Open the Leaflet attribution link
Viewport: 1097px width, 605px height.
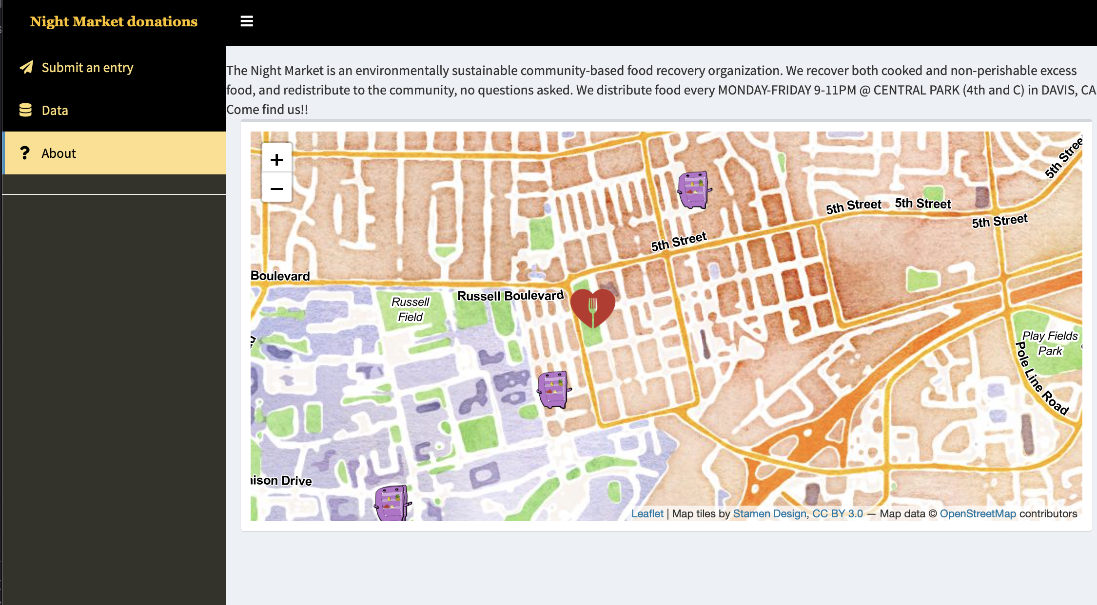tap(647, 513)
